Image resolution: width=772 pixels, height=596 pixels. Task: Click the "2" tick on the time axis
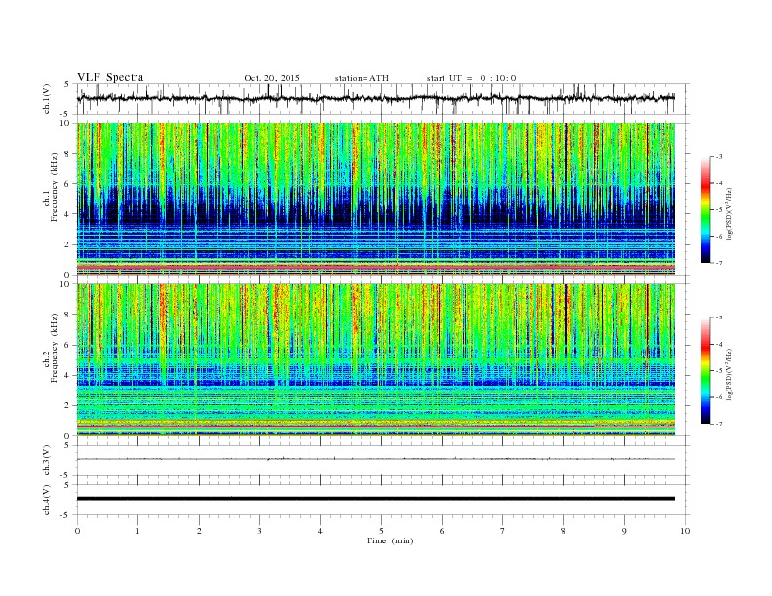(199, 531)
